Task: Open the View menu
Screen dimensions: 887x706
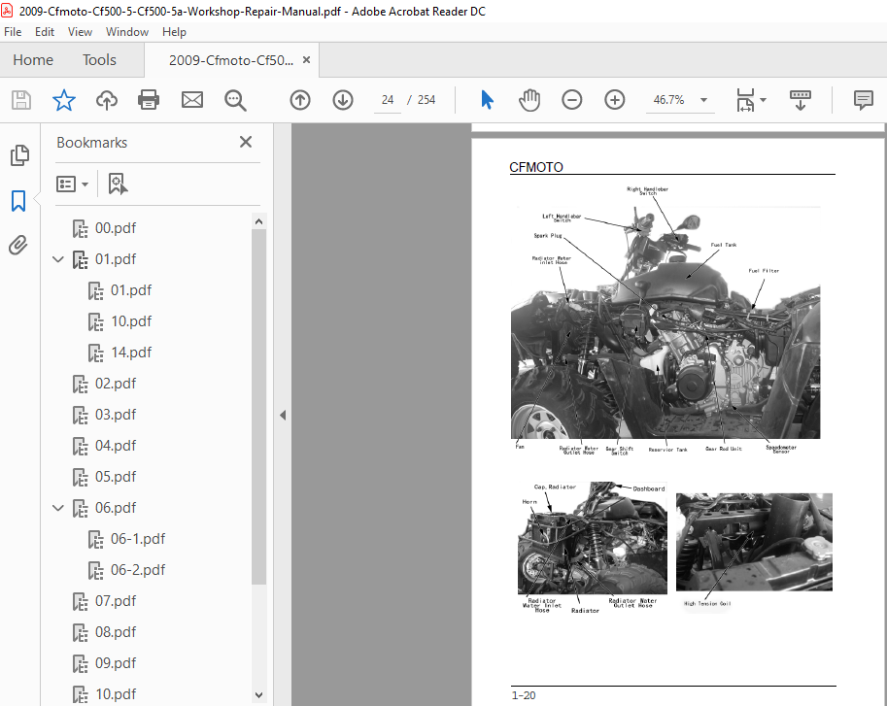Action: (80, 32)
